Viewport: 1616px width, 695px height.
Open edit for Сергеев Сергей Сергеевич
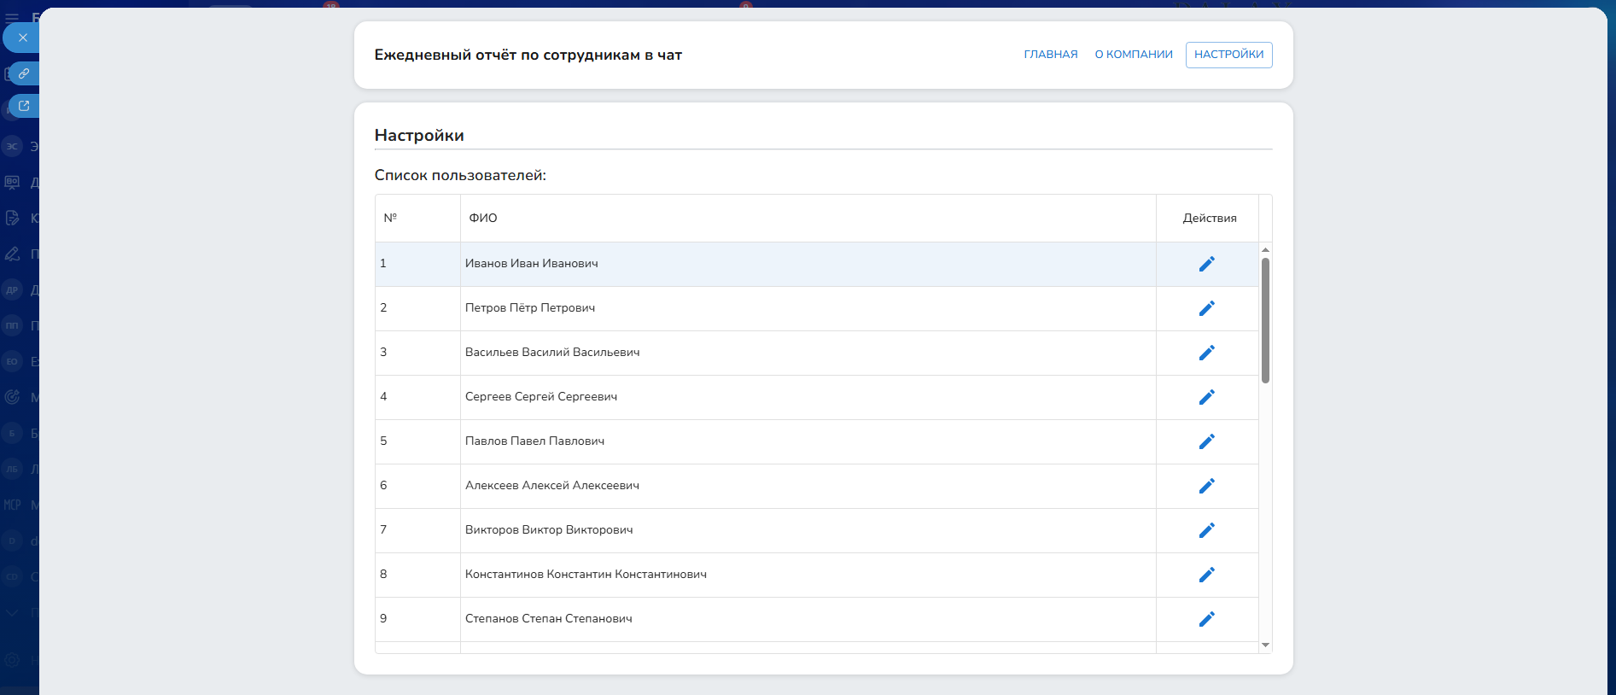1206,397
